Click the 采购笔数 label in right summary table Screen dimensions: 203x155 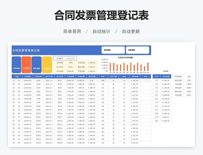(178, 77)
